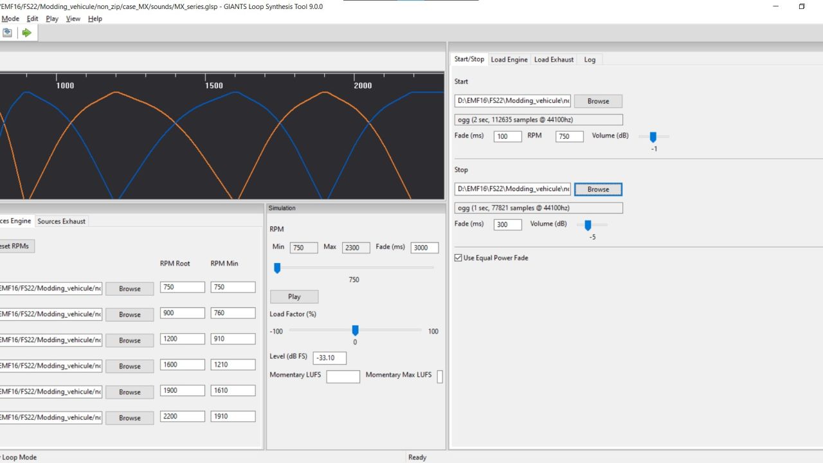Click the Load Factor (%) slider handle
Viewport: 823px width, 463px height.
click(355, 331)
